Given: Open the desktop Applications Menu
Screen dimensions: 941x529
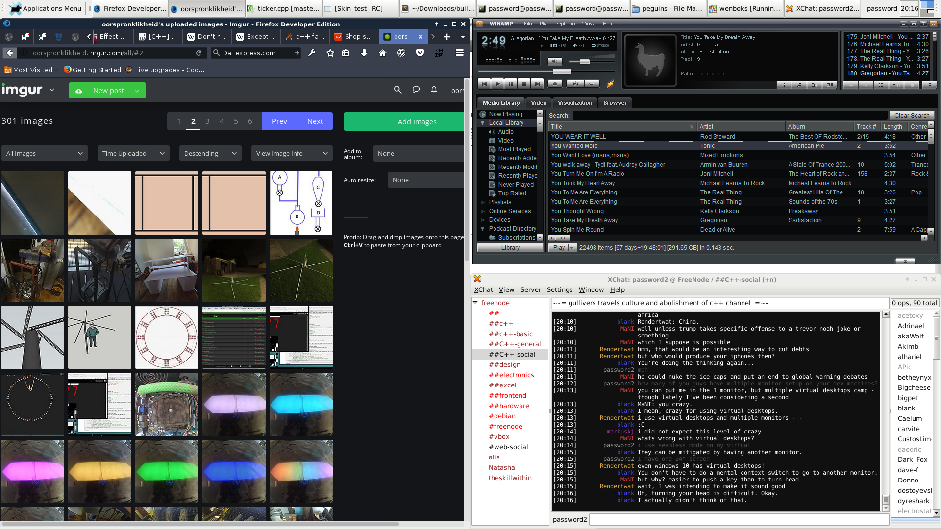Looking at the screenshot, I should click(x=46, y=8).
